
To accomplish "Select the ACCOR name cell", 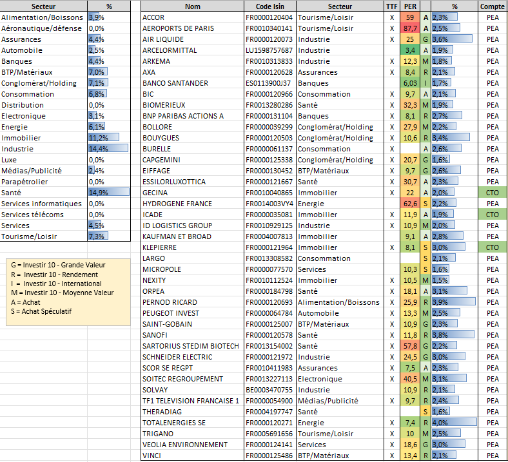I will tap(193, 17).
